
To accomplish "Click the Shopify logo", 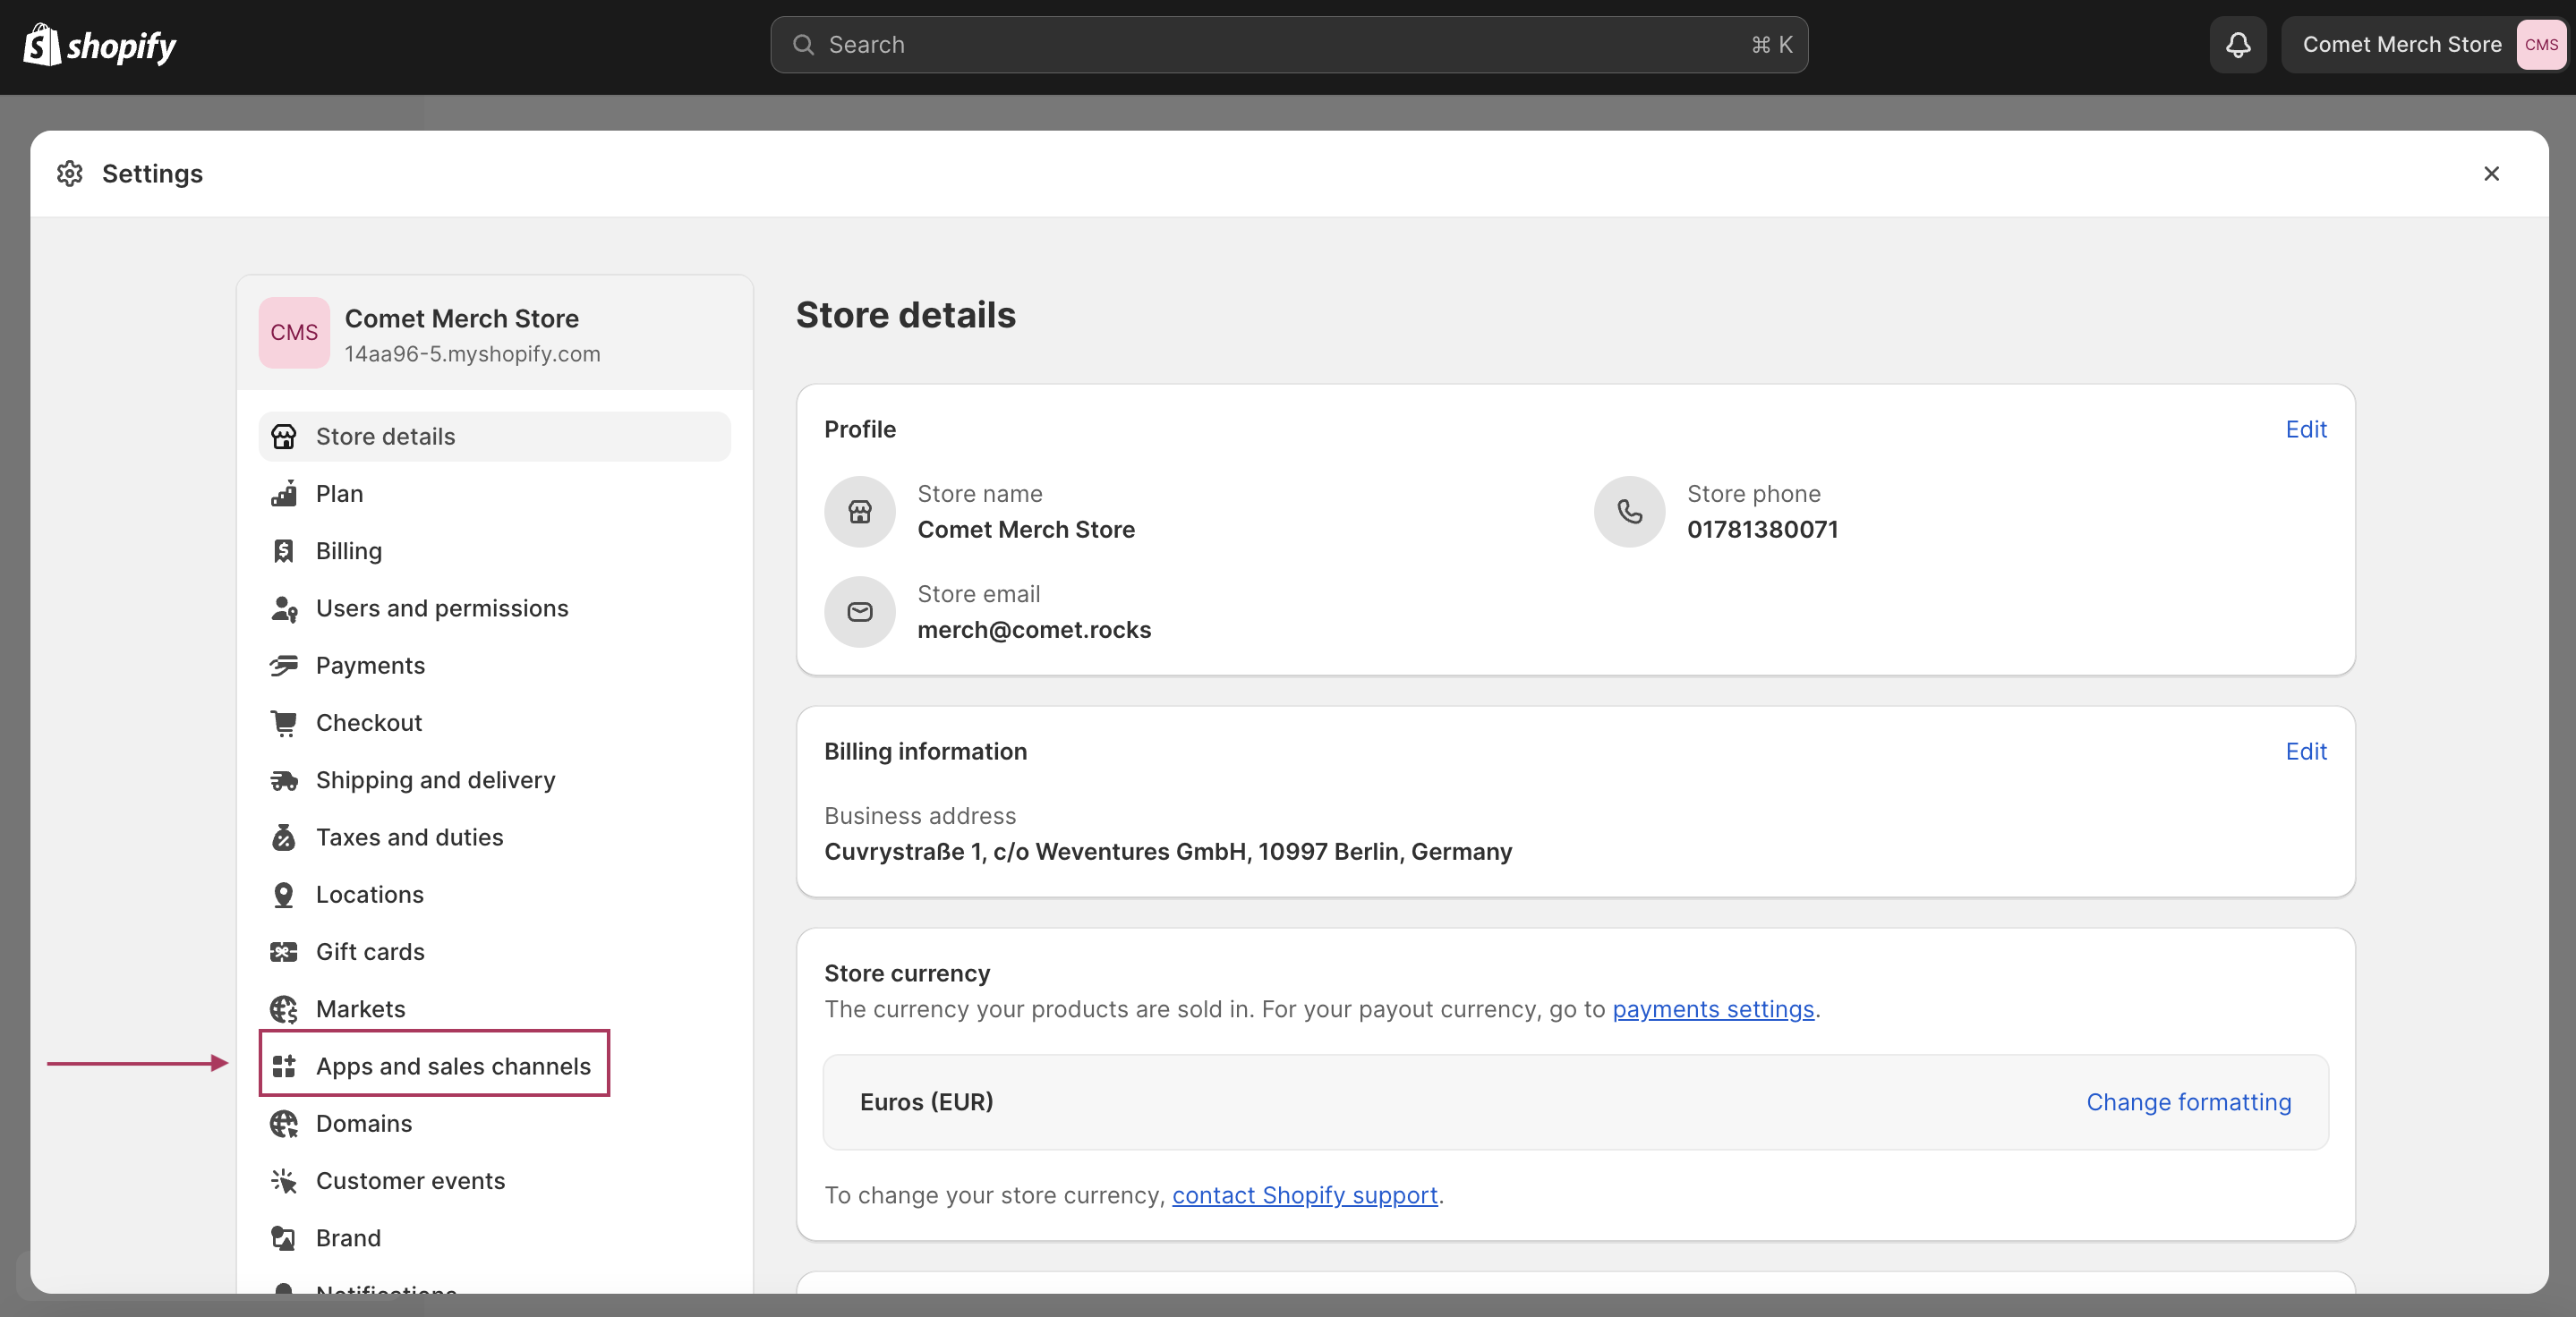I will coord(99,45).
